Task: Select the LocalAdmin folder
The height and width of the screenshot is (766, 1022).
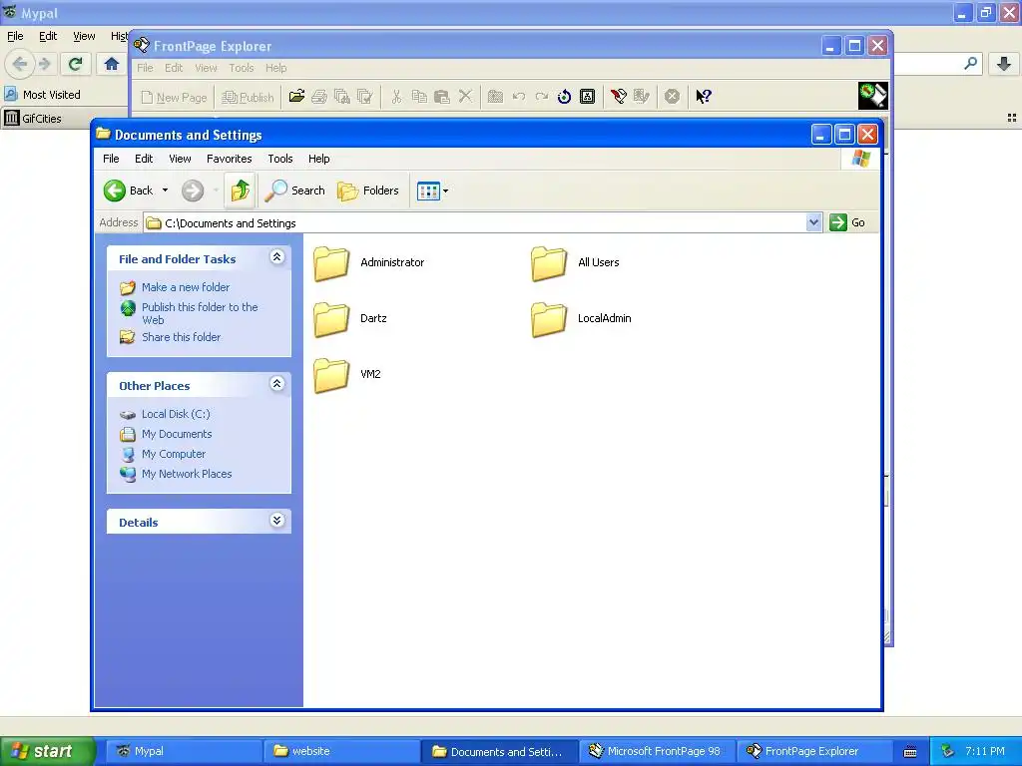Action: pos(581,319)
